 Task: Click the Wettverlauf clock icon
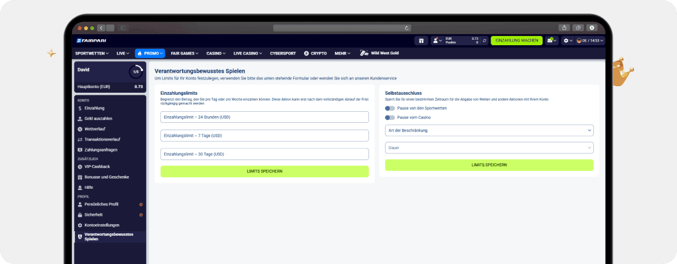pos(80,129)
